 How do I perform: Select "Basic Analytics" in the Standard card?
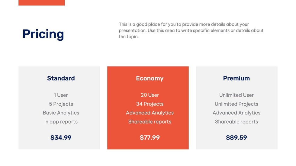pyautogui.click(x=61, y=113)
